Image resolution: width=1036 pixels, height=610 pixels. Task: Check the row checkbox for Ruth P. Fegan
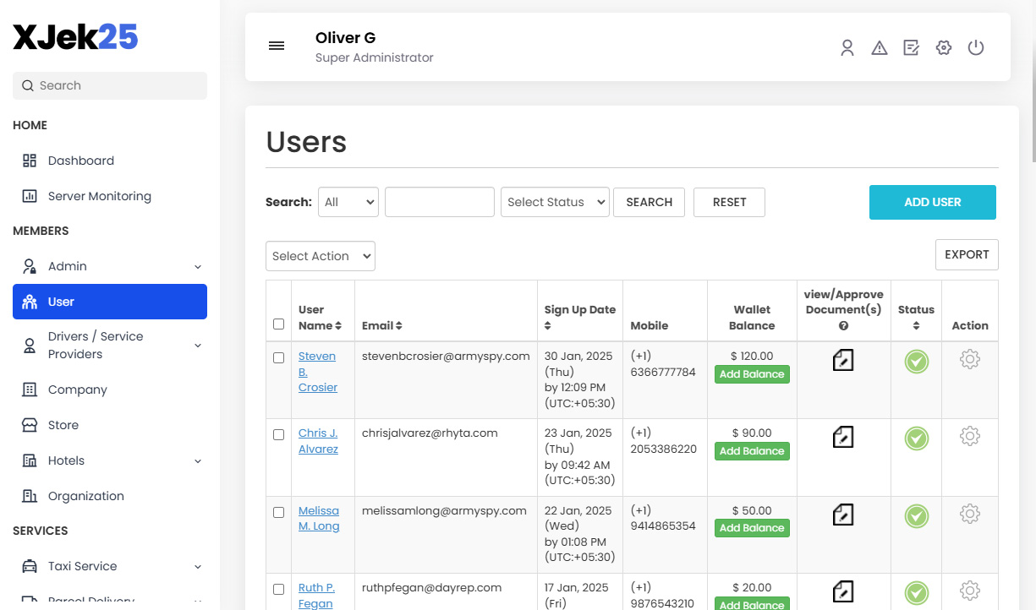pyautogui.click(x=278, y=590)
